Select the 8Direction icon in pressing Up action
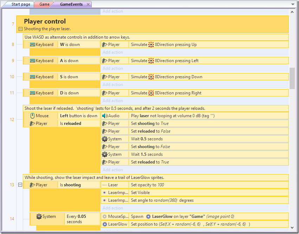This screenshot has width=299, height=234. (151, 45)
